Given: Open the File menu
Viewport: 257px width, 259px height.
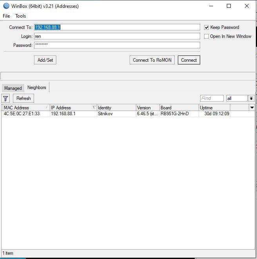Looking at the screenshot, I should coord(6,16).
